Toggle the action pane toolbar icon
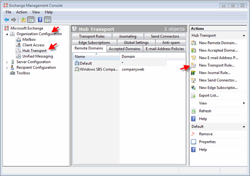 tap(48, 20)
